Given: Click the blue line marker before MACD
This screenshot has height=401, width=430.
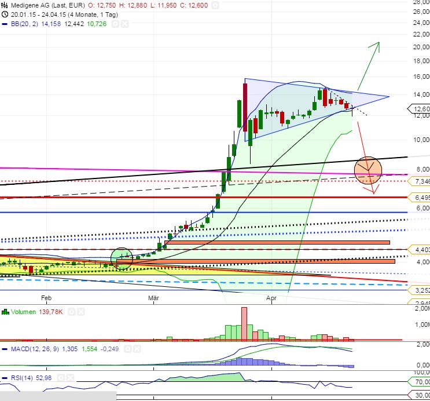Looking at the screenshot, I should coord(5,349).
